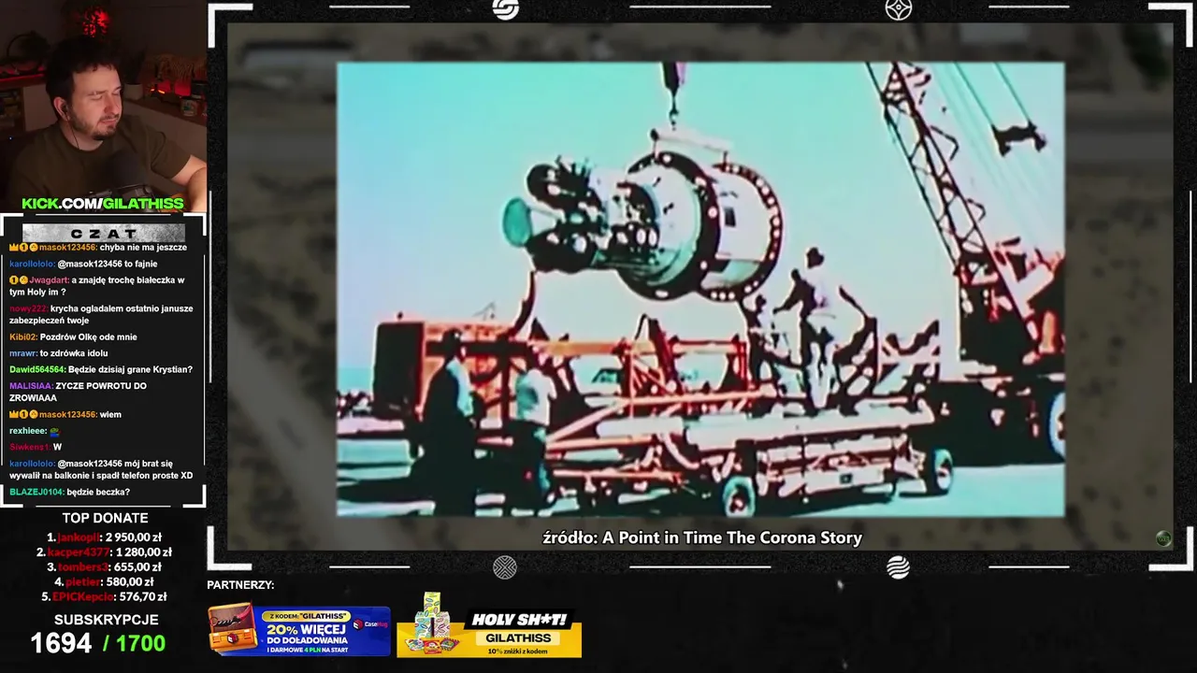This screenshot has width=1197, height=673.
Task: Click the CZAT chat header
Action: (x=104, y=233)
